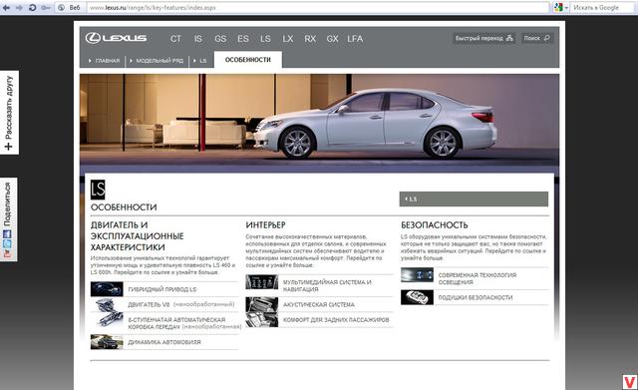
Task: Reload the page with refresh icon
Action: 33,8
